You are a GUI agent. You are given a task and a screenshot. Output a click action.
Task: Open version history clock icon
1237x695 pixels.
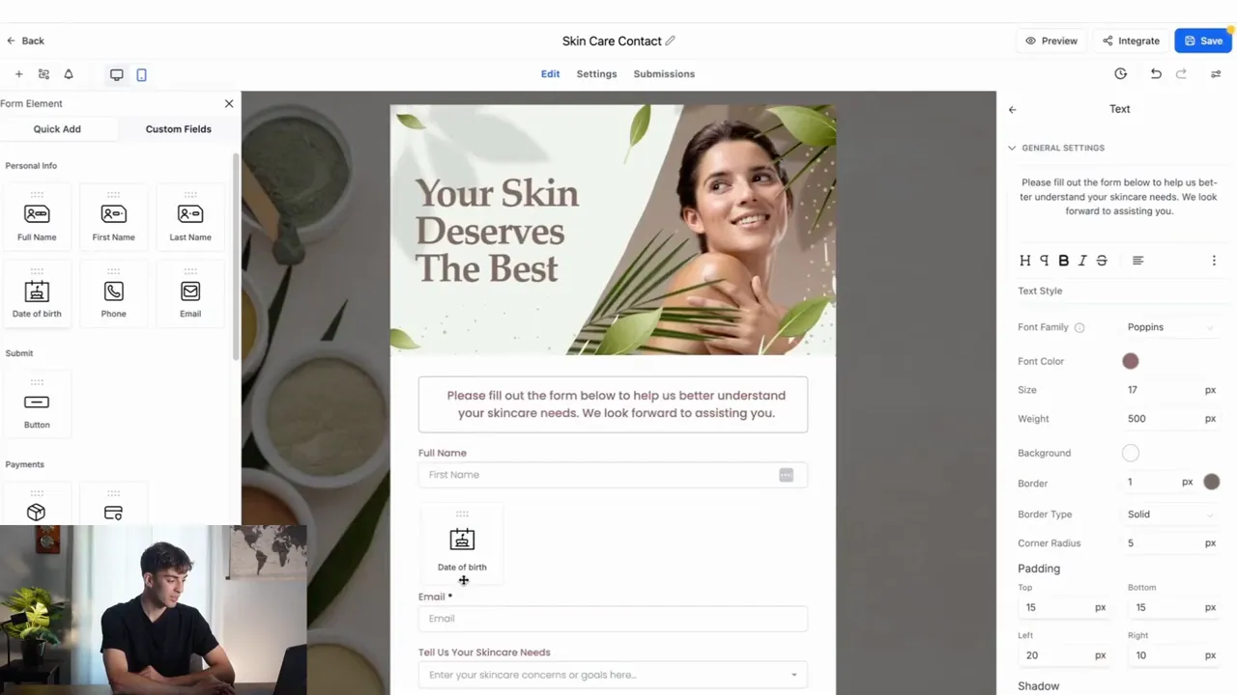(1120, 73)
